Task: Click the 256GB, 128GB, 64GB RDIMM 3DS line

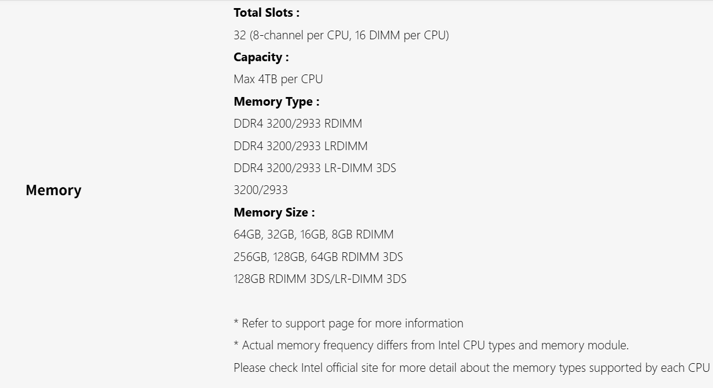Action: click(318, 256)
